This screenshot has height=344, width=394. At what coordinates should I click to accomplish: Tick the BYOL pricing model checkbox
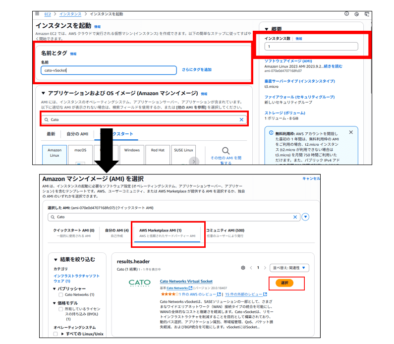(x=60, y=309)
